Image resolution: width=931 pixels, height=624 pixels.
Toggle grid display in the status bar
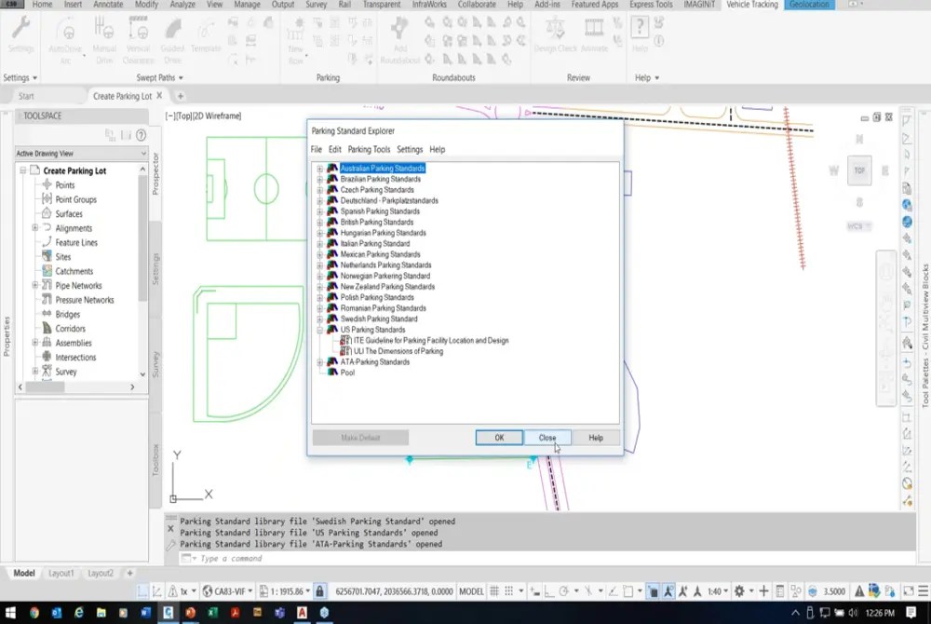point(496,590)
